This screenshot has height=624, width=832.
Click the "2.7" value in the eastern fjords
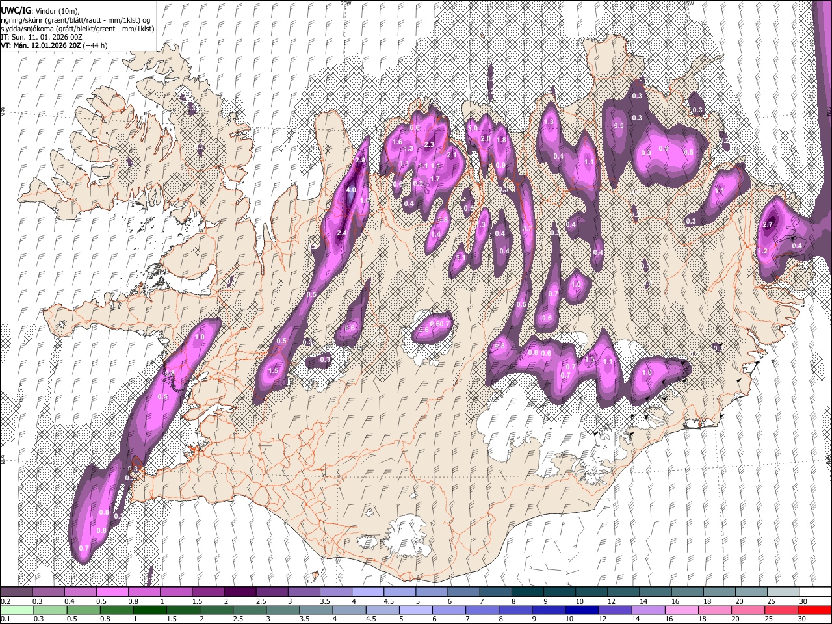click(768, 225)
